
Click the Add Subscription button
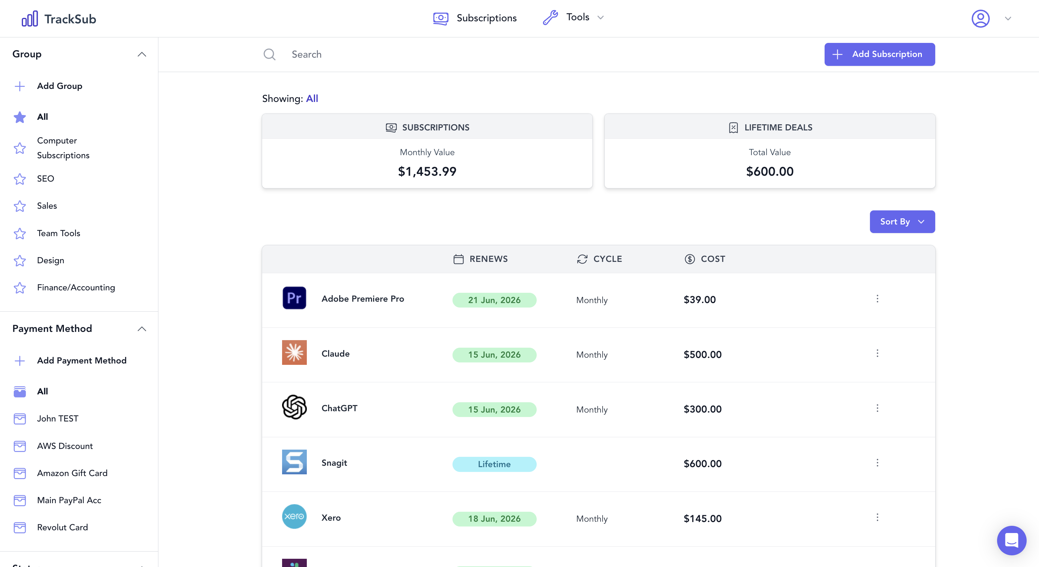click(x=880, y=55)
